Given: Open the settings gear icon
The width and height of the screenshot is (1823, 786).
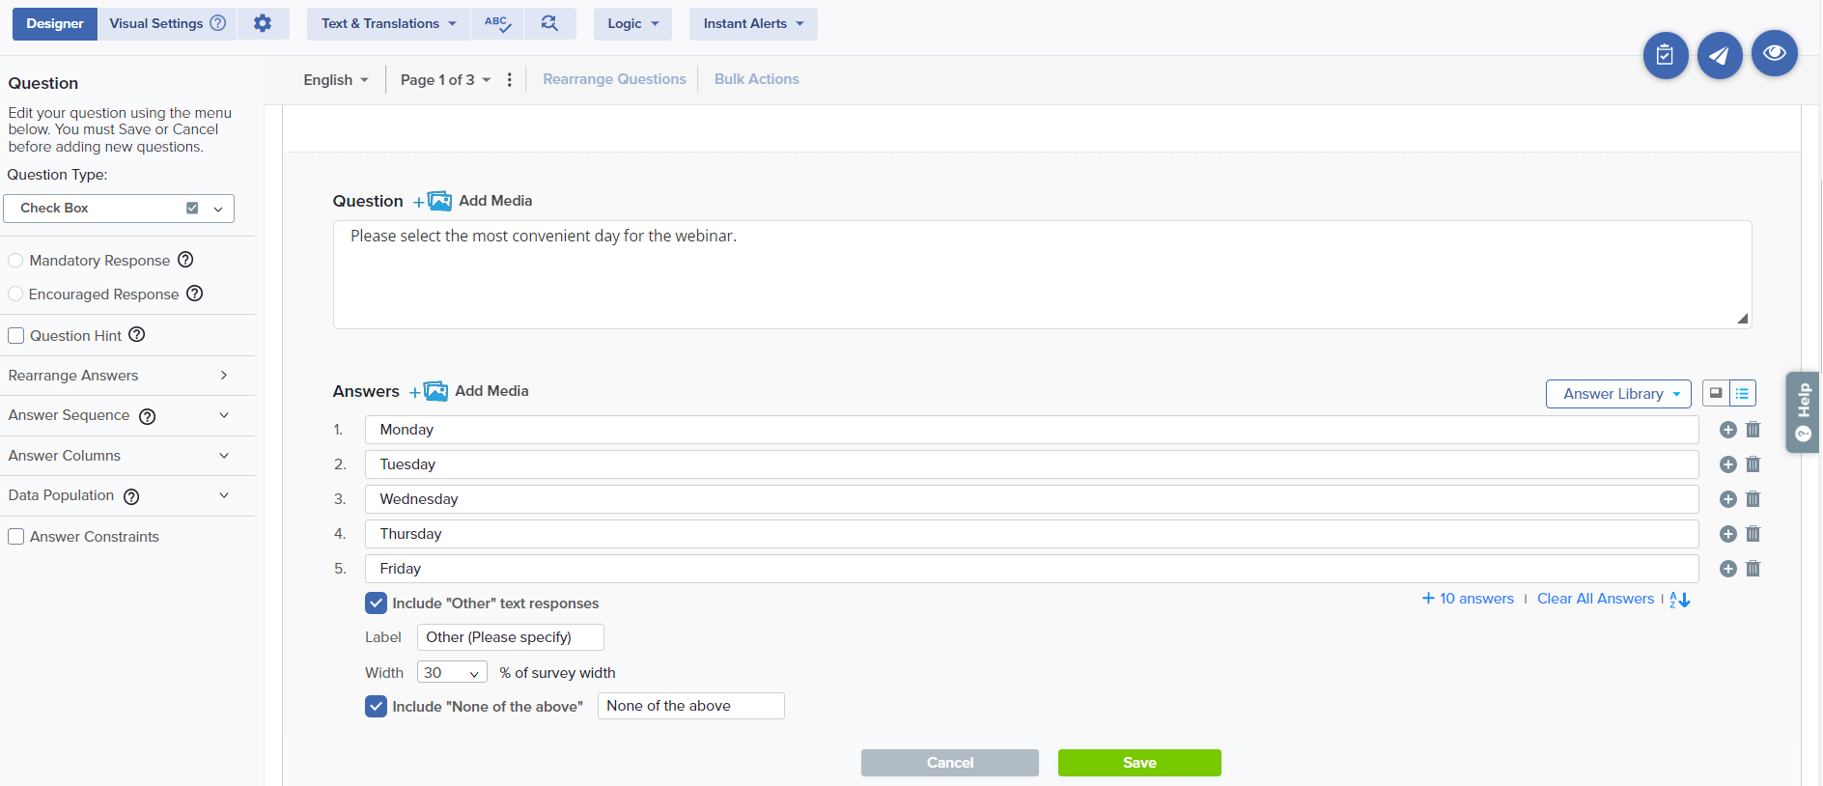Looking at the screenshot, I should click(x=263, y=23).
